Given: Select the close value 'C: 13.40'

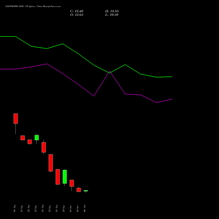Looking at the screenshot, I should point(77,11).
